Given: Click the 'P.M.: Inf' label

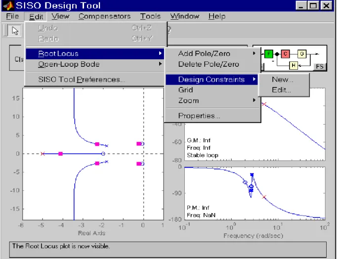Looking at the screenshot, I should (198, 208).
